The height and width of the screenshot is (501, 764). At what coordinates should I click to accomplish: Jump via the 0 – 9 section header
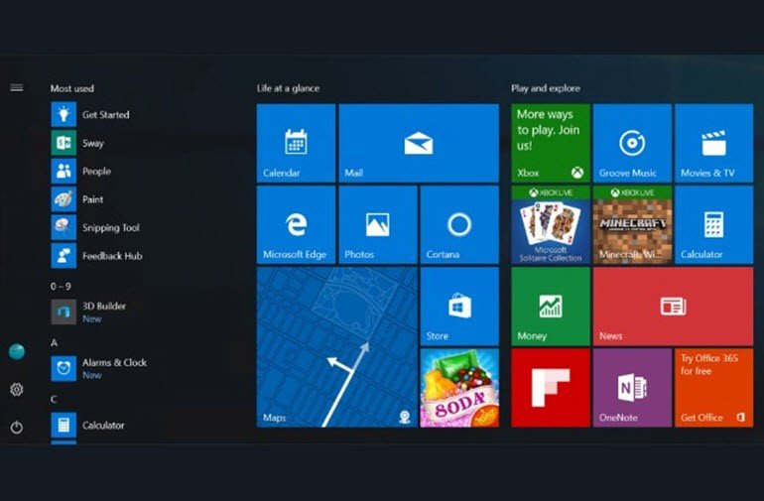pyautogui.click(x=61, y=286)
